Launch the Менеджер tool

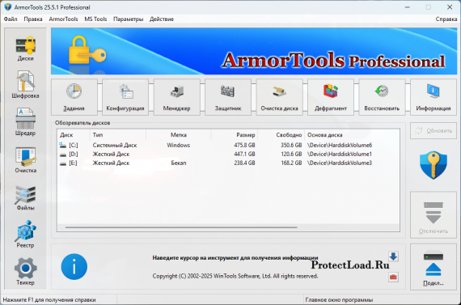click(x=176, y=97)
